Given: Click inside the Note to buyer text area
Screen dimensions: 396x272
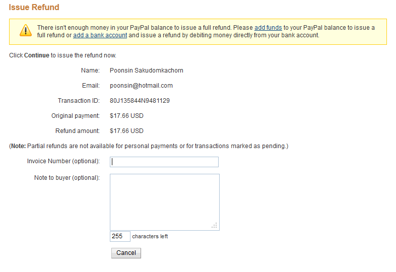Looking at the screenshot, I should 165,202.
